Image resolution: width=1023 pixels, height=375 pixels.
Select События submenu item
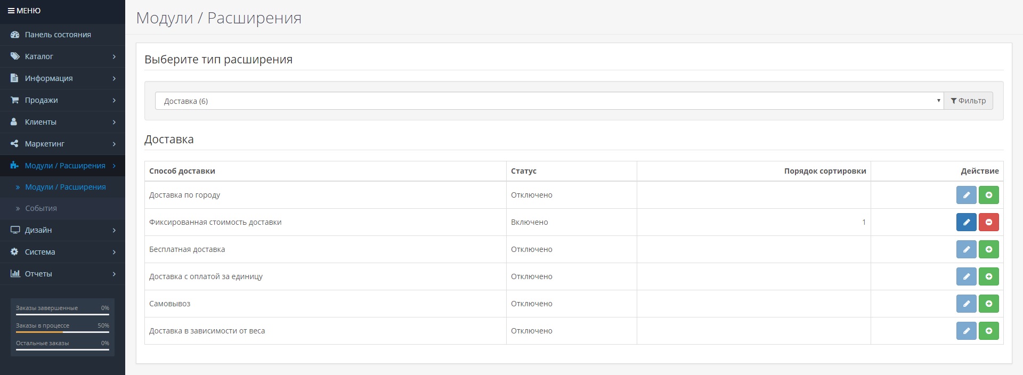click(x=41, y=208)
